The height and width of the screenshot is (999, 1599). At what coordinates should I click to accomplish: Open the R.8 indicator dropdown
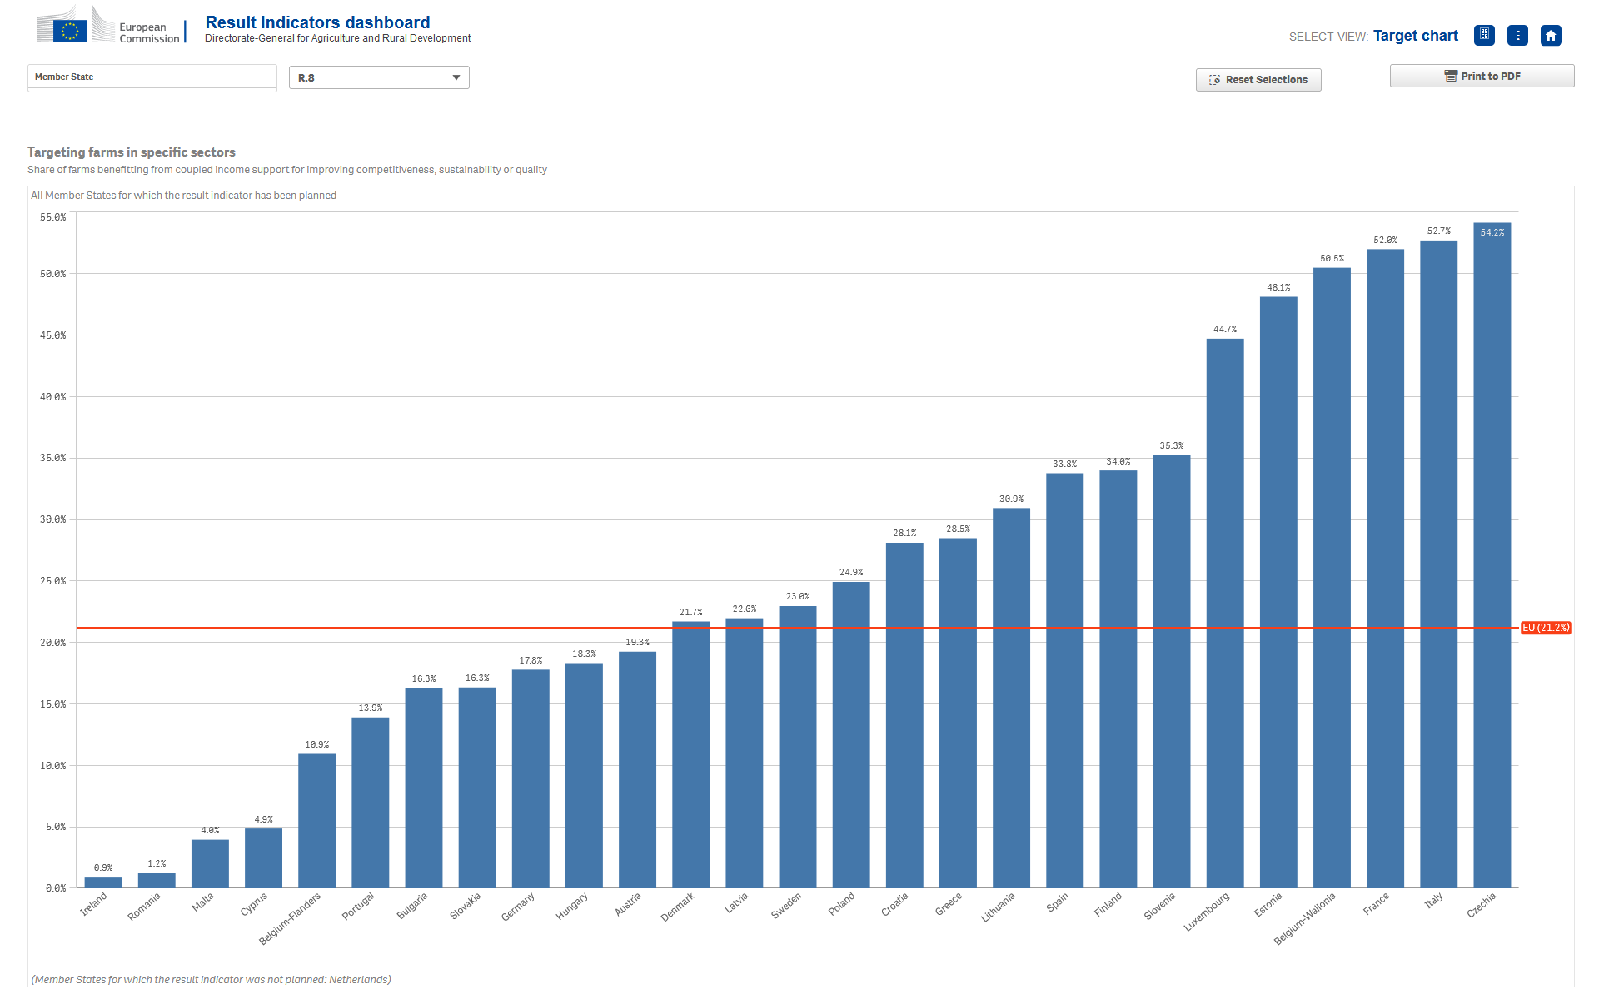pos(379,77)
